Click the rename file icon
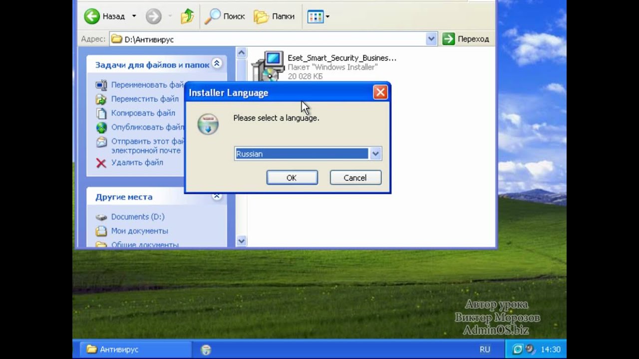 [101, 85]
